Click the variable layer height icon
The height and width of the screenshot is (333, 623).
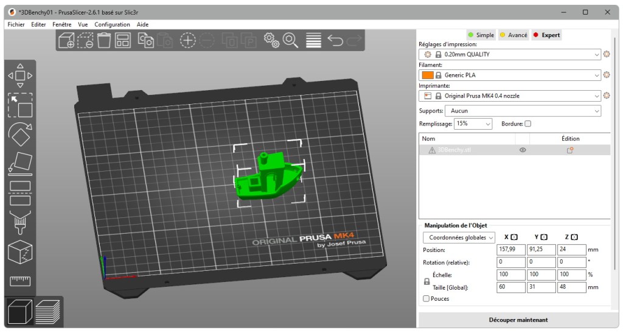pyautogui.click(x=313, y=41)
